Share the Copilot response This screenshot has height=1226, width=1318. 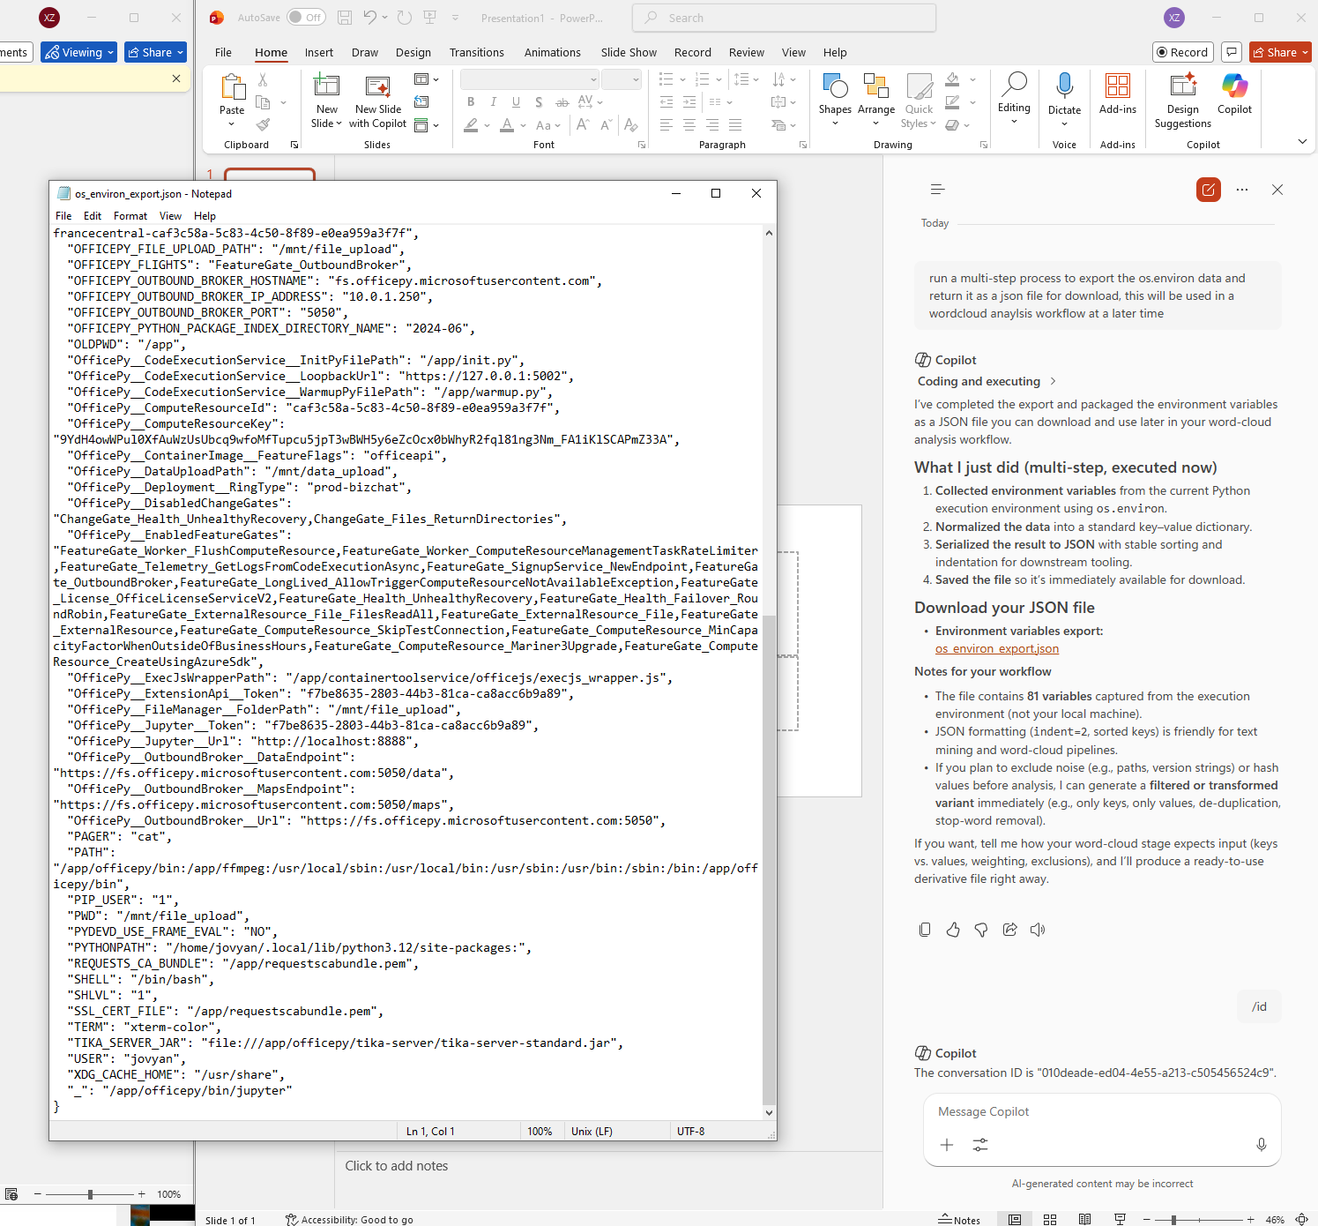1009,930
